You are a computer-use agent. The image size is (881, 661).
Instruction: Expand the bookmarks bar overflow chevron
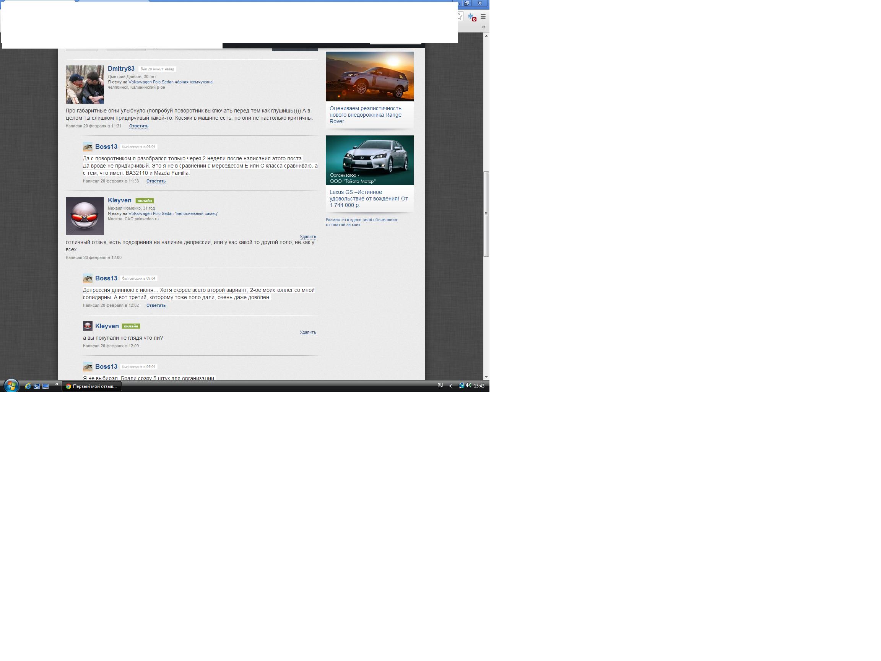click(x=483, y=27)
